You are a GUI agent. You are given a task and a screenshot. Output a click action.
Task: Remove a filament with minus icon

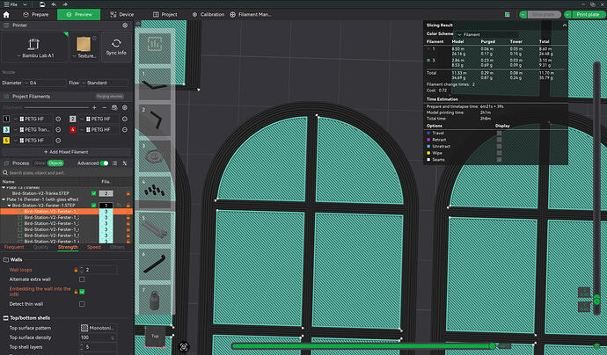click(x=104, y=107)
